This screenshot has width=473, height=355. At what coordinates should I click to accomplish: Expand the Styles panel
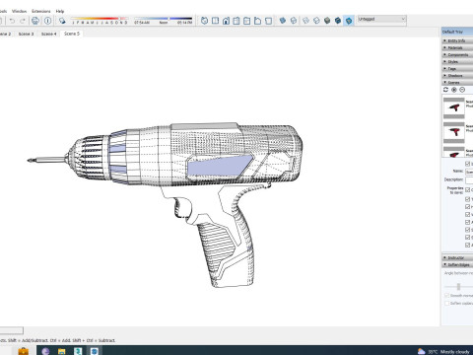pyautogui.click(x=457, y=61)
